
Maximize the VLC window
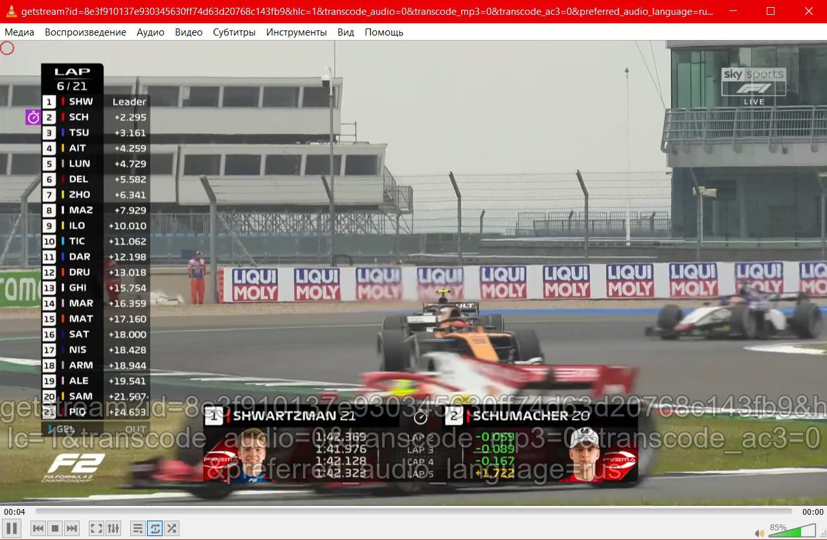click(x=771, y=12)
